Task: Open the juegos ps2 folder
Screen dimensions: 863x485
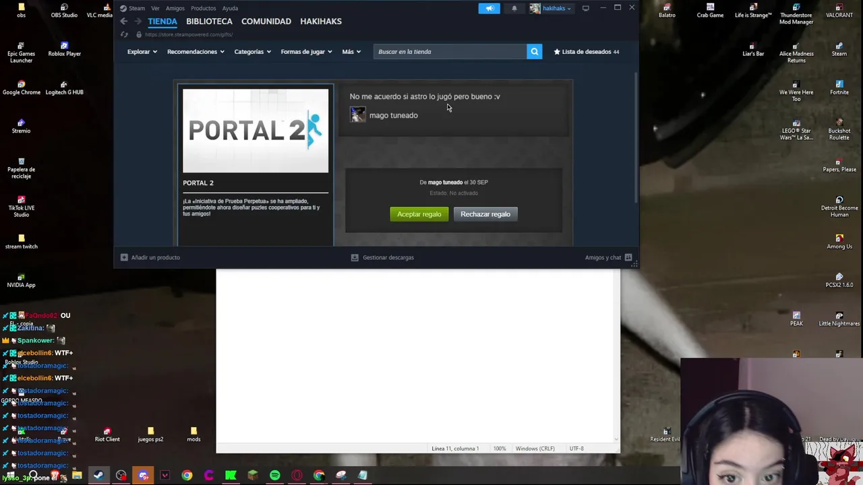Action: [150, 434]
